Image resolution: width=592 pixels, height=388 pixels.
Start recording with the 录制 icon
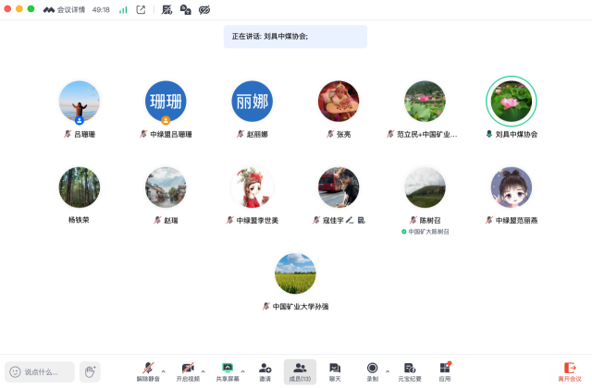pyautogui.click(x=372, y=368)
